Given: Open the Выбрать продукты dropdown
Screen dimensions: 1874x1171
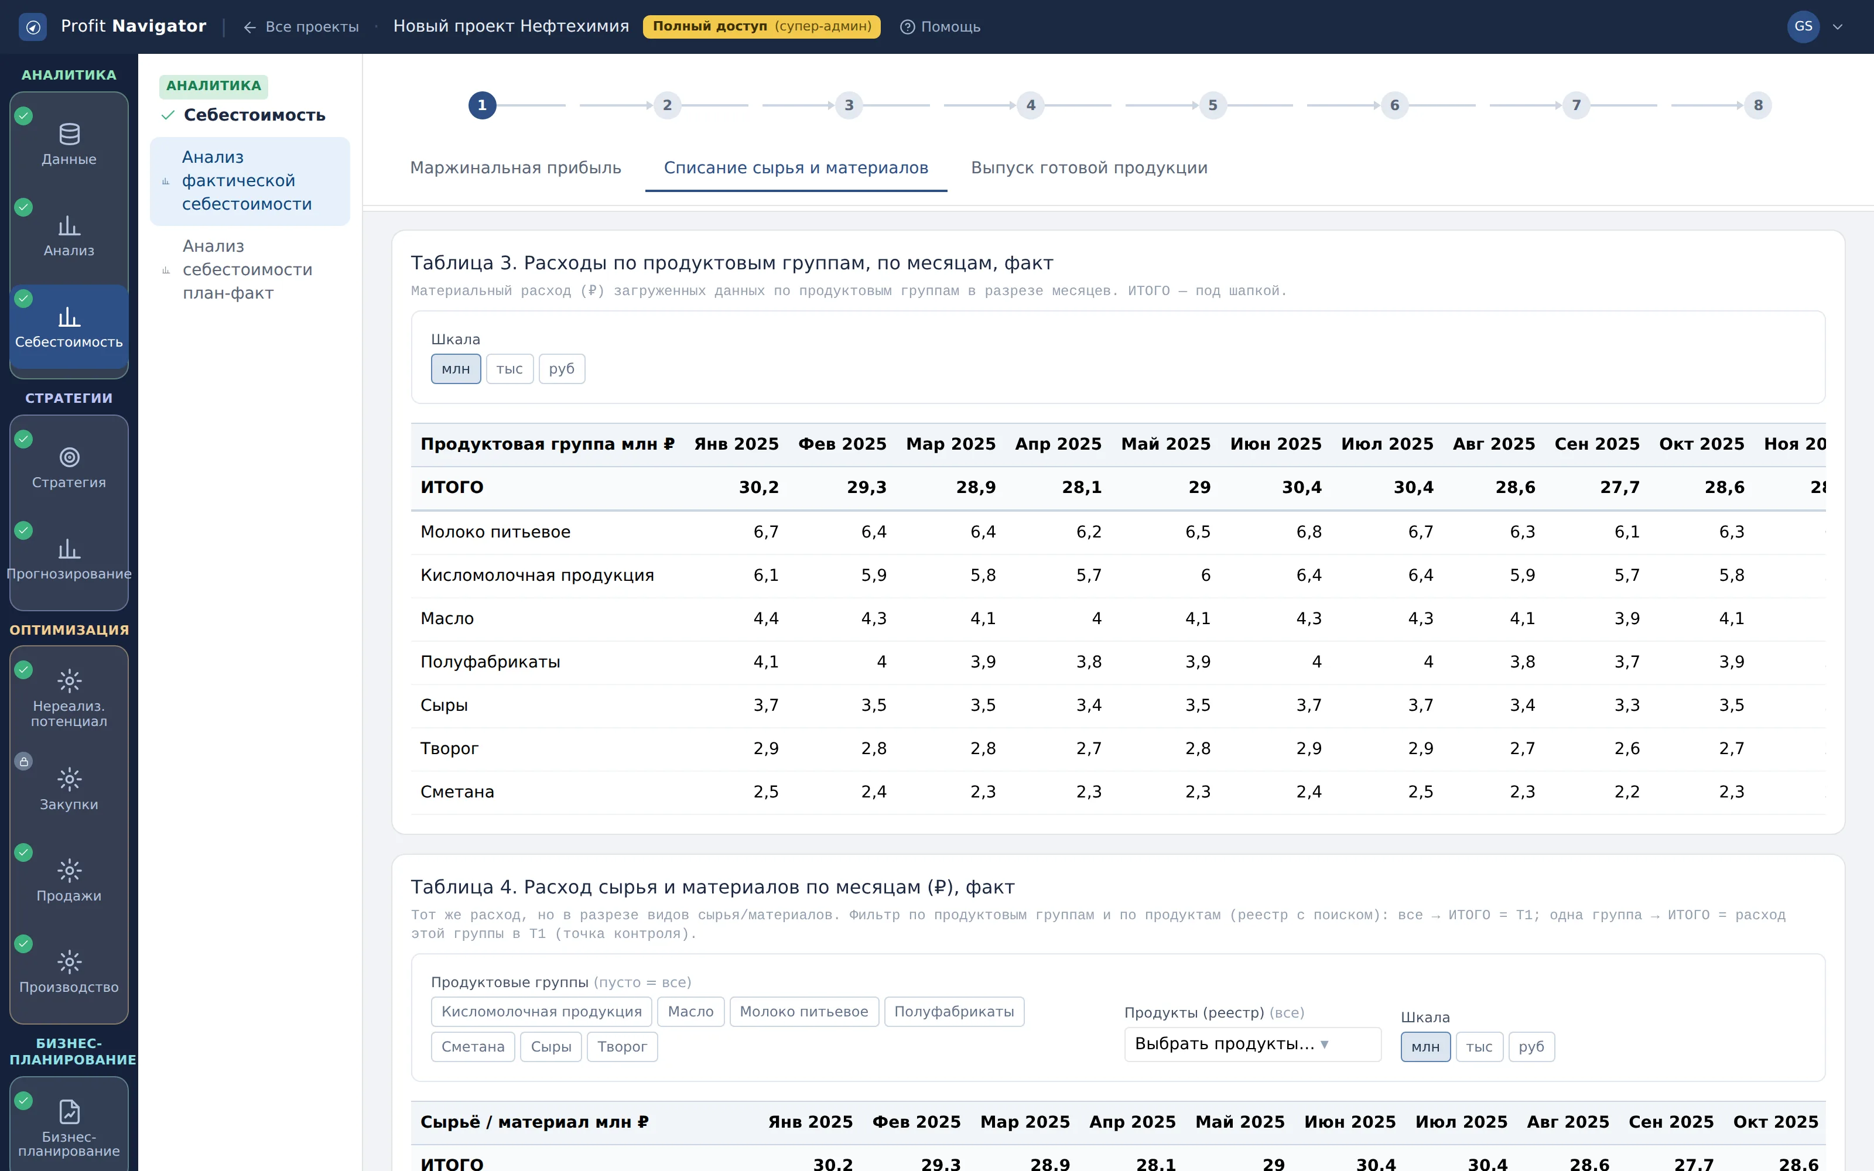Looking at the screenshot, I should click(x=1252, y=1044).
